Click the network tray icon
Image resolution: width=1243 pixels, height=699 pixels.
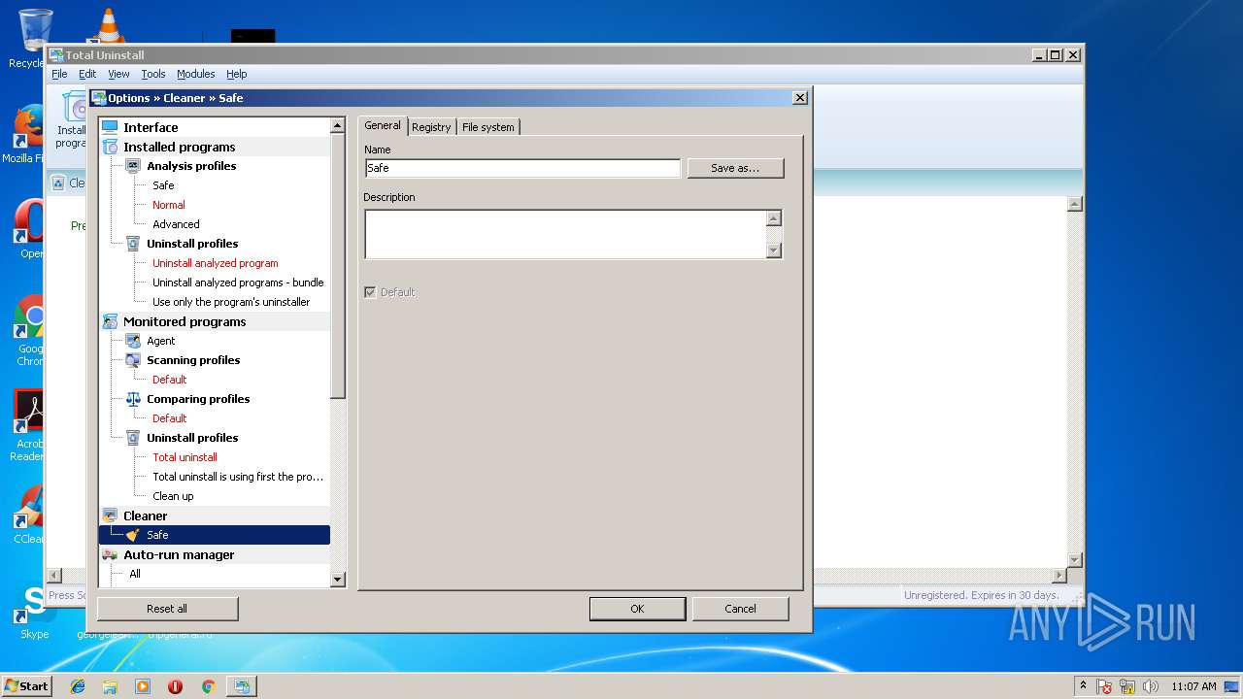1127,686
